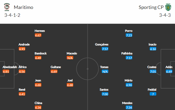Click Tomas's N/A rating badge
The width and height of the screenshot is (175, 110).
coord(105,71)
